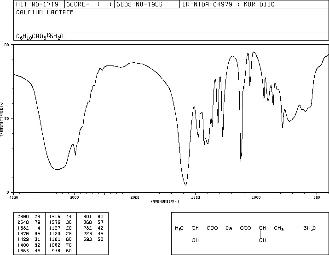Click the Ca atom in the structure

click(x=229, y=228)
